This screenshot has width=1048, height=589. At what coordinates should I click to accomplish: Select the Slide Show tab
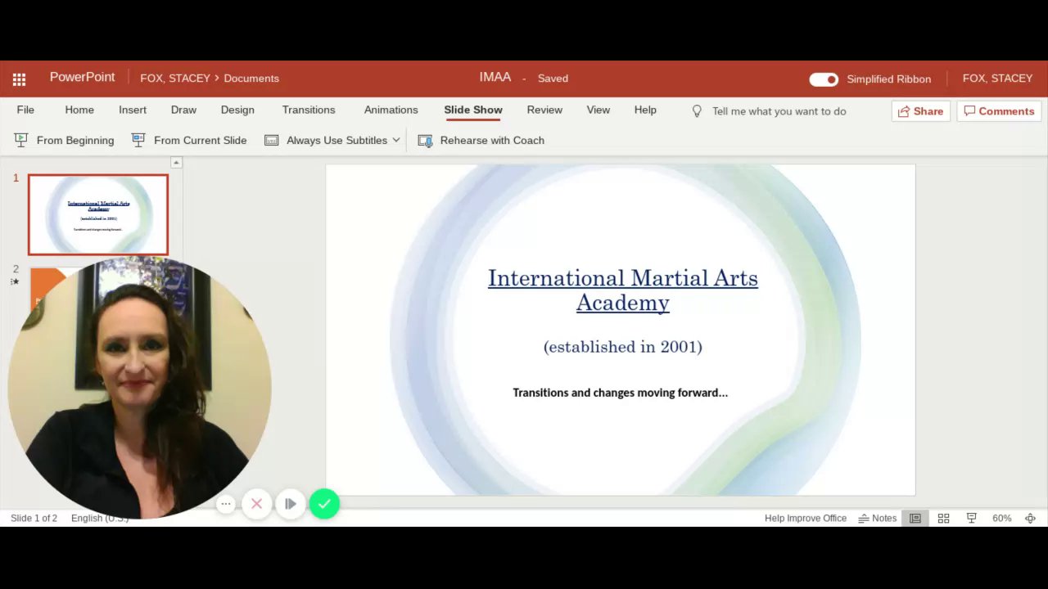tap(473, 110)
